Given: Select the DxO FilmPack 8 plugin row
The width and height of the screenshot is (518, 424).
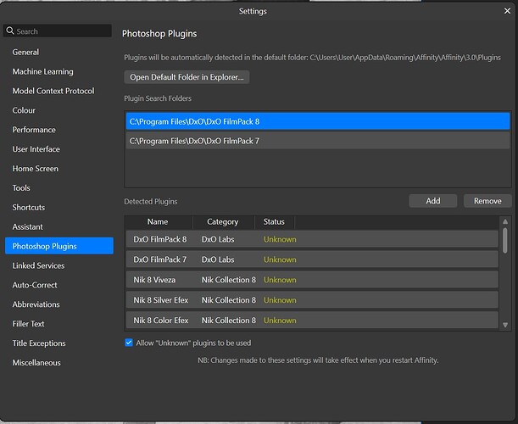Looking at the screenshot, I should [x=312, y=239].
